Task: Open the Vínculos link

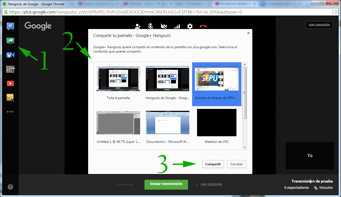Action: 323,188
